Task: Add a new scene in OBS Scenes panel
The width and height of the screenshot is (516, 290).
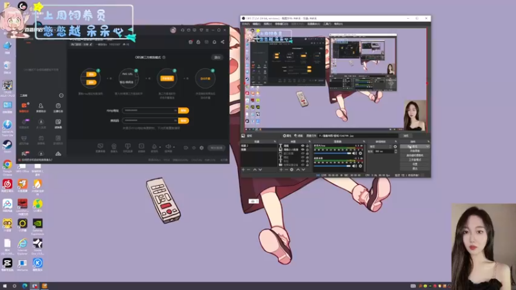Action: [x=243, y=169]
